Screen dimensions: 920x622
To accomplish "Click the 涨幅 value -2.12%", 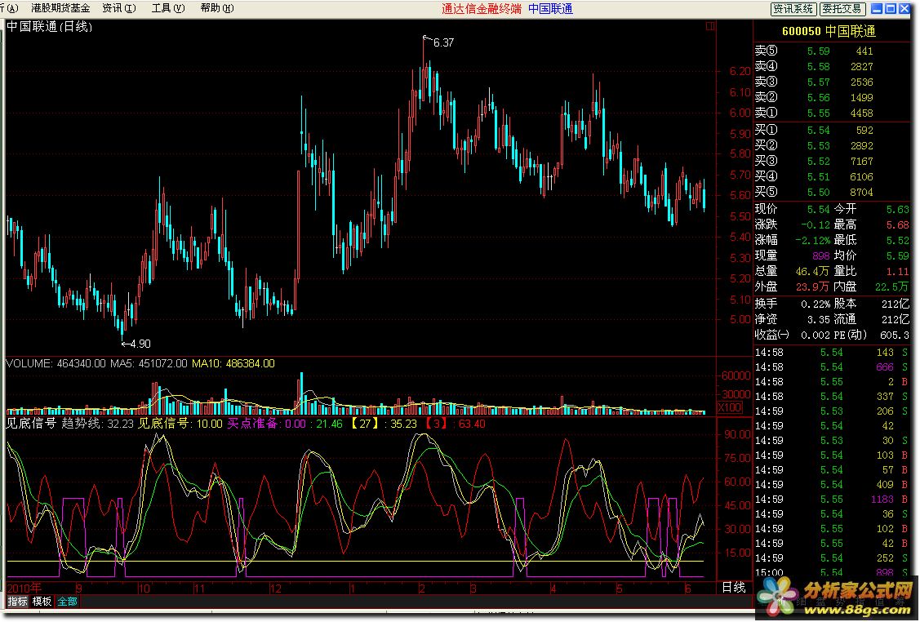I will coord(812,240).
